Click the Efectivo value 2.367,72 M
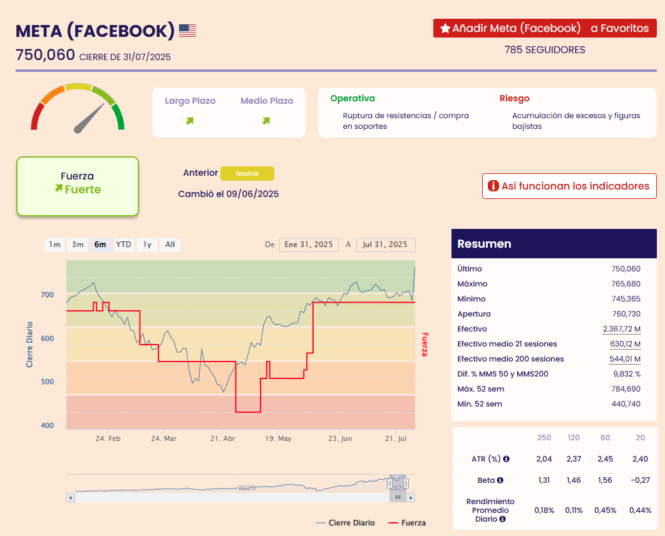Image resolution: width=665 pixels, height=536 pixels. (622, 329)
